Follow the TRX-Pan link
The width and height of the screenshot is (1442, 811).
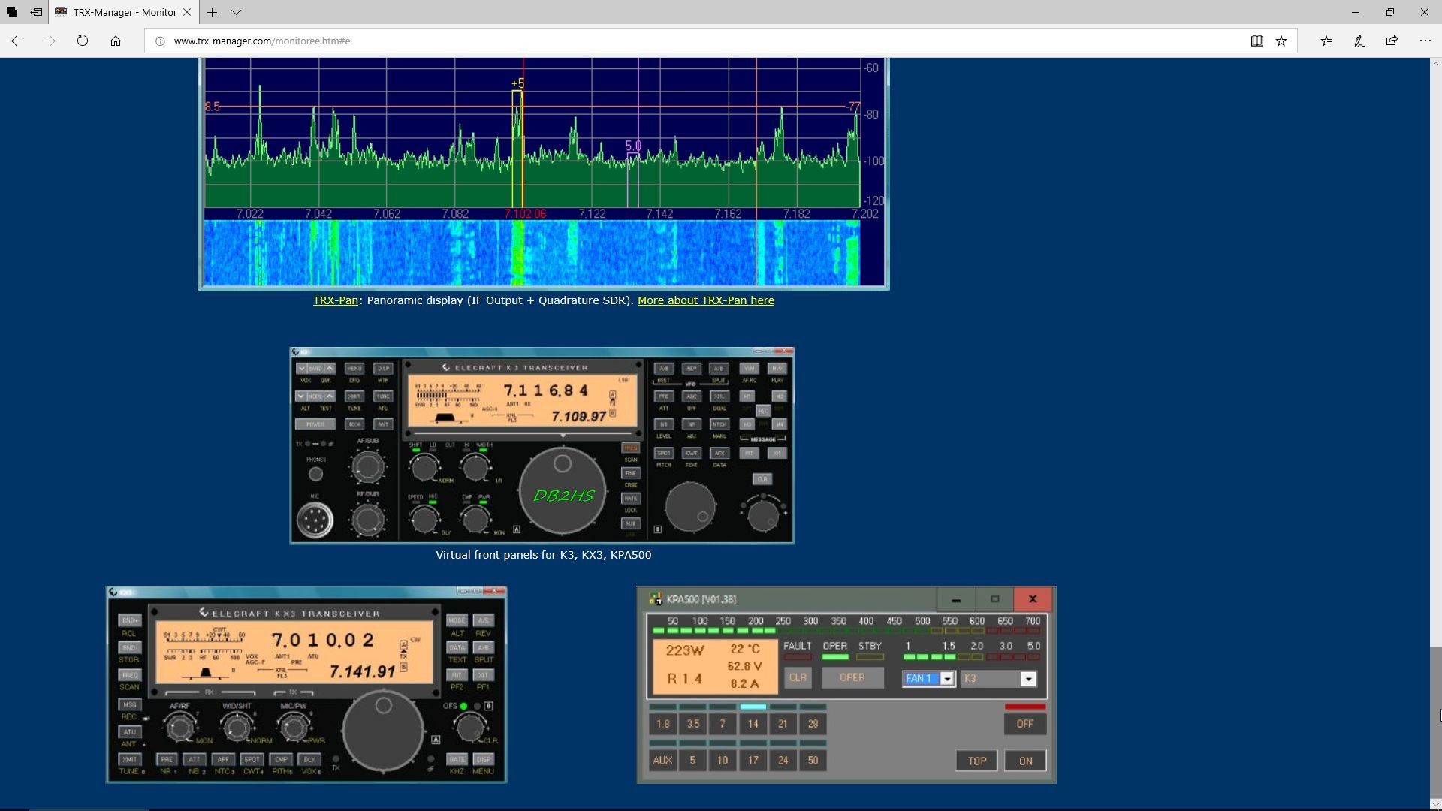click(x=335, y=300)
